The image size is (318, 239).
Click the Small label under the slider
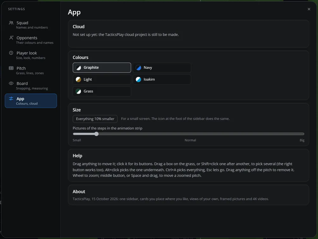[x=77, y=140]
